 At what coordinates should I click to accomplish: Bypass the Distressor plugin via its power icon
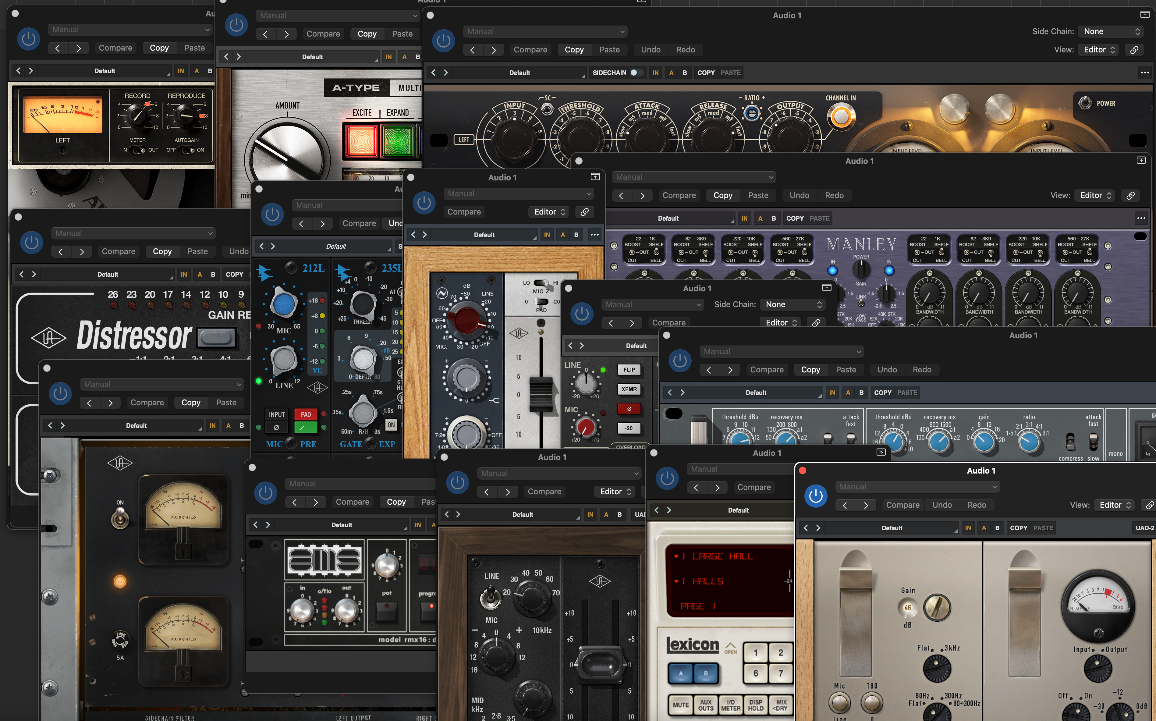click(x=31, y=243)
